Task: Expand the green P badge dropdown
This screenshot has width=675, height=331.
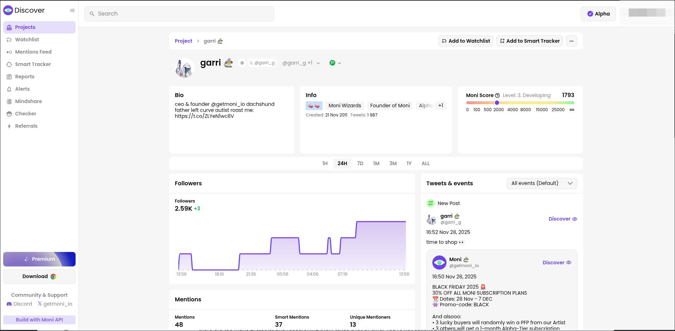Action: click(x=336, y=63)
